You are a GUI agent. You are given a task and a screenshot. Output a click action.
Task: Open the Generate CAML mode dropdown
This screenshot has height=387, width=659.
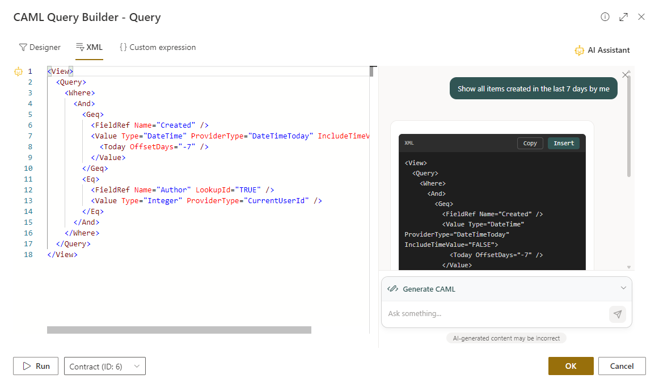point(622,289)
